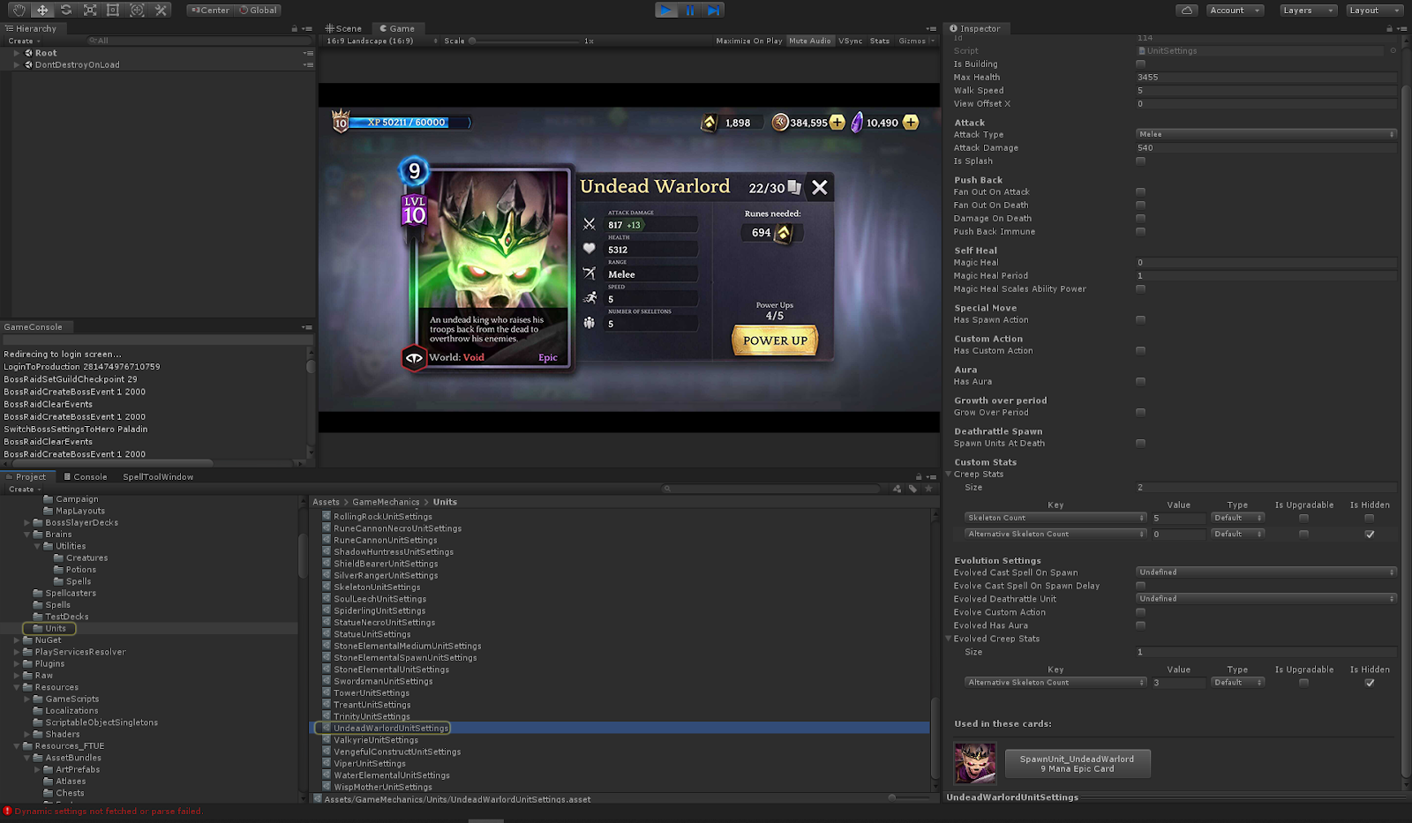Expand the Root object in Hierarchy
Image resolution: width=1412 pixels, height=823 pixels.
pyautogui.click(x=16, y=53)
